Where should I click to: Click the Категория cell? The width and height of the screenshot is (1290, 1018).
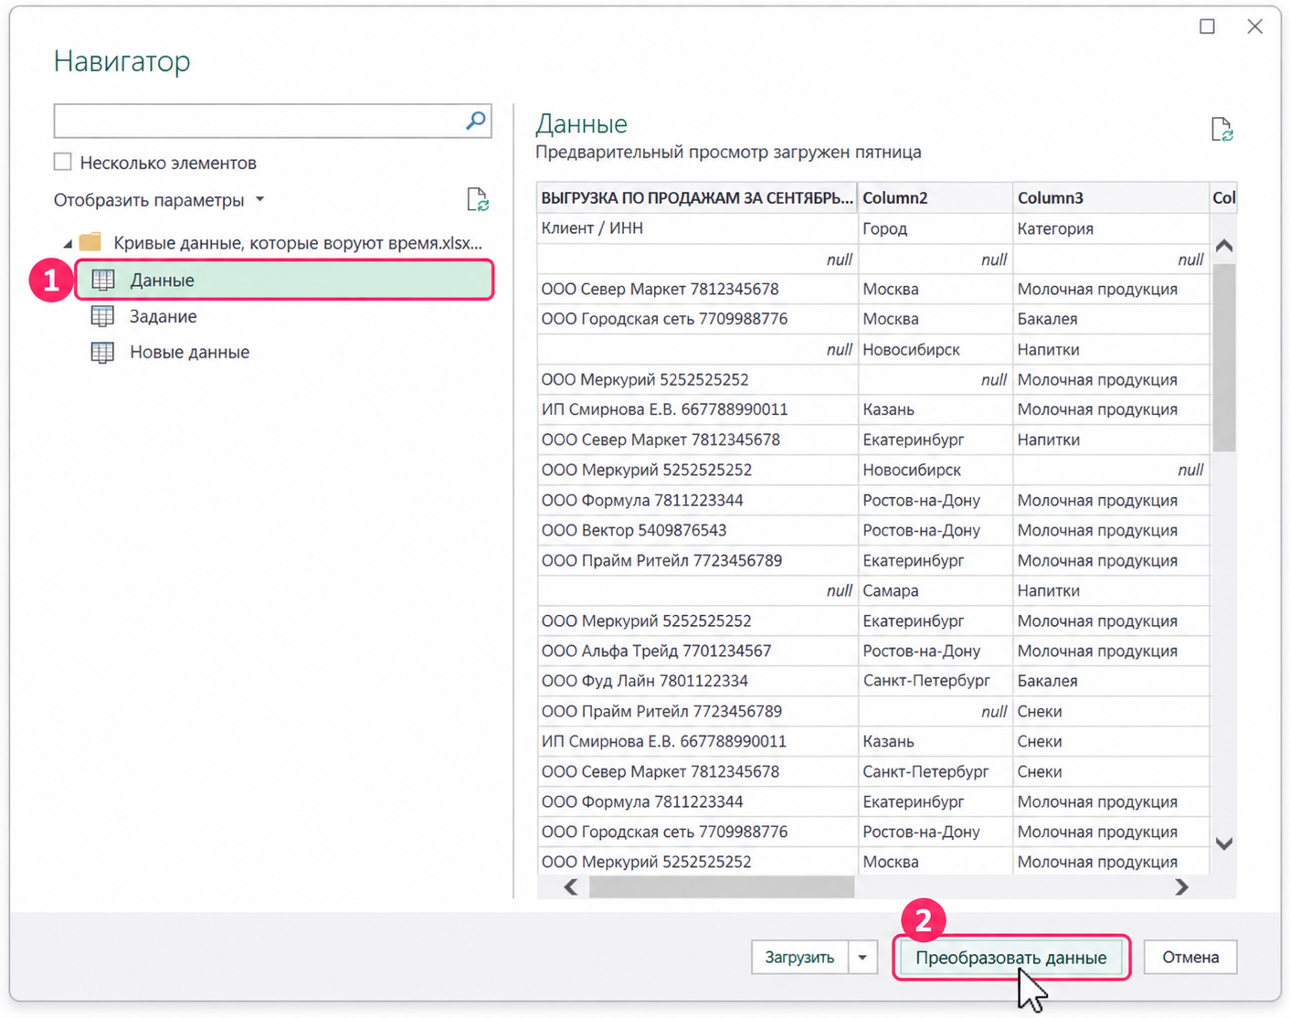pyautogui.click(x=1111, y=228)
